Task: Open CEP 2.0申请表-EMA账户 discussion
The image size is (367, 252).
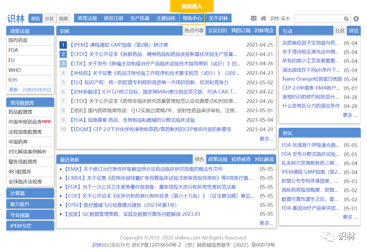Action: 311,88
